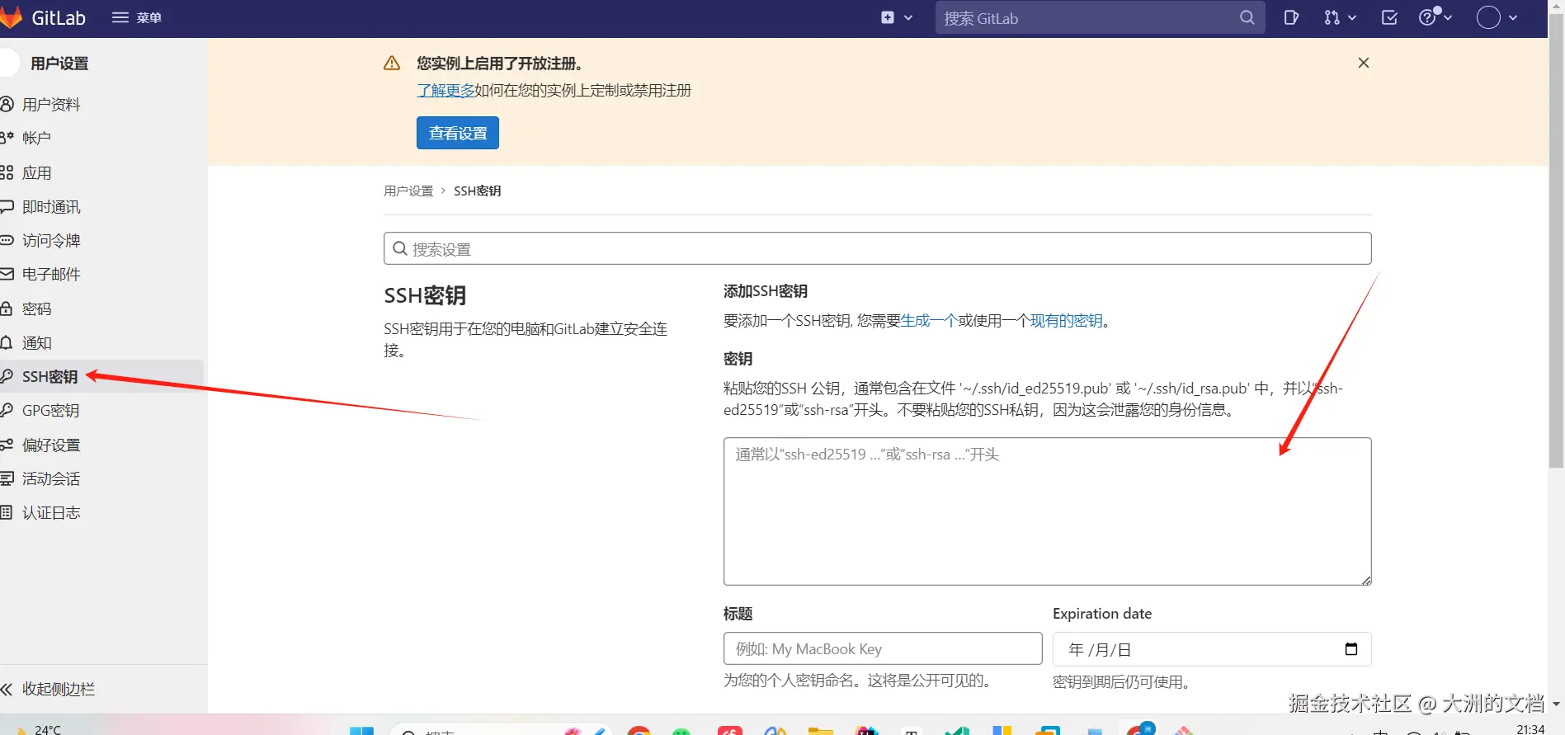Open GPG密钥 in the sidebar

[x=101, y=410]
